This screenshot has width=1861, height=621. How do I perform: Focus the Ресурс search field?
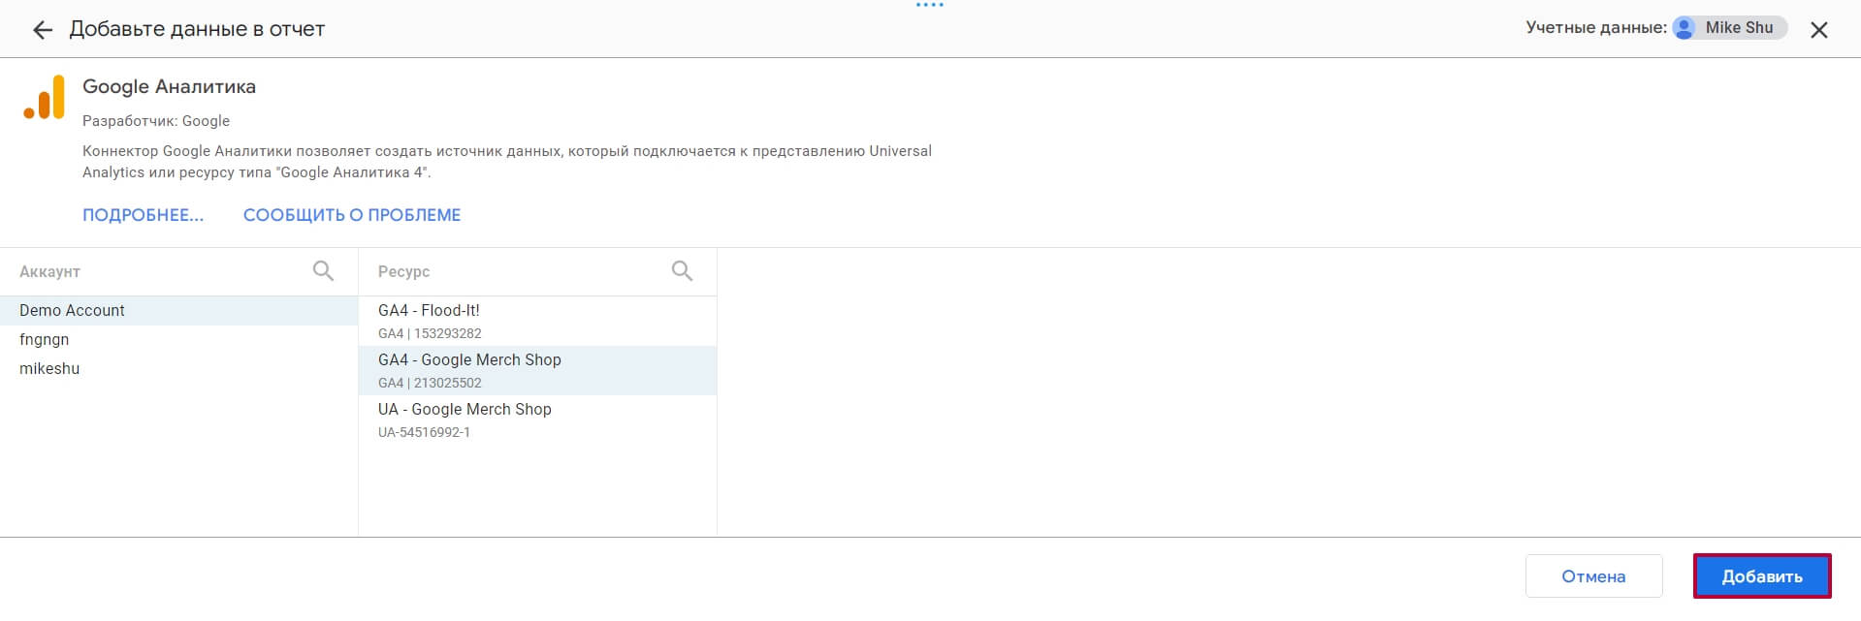[519, 271]
